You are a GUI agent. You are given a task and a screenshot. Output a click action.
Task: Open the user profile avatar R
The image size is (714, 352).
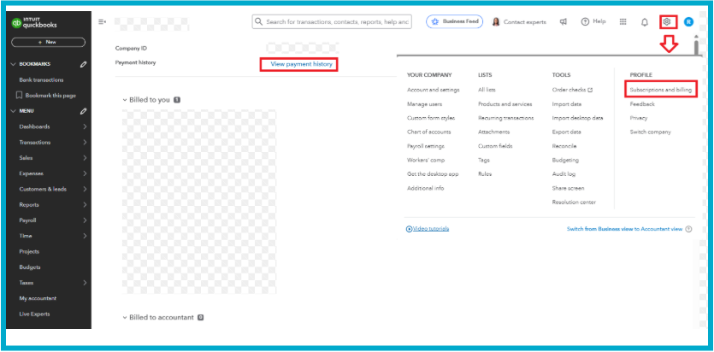tap(688, 22)
